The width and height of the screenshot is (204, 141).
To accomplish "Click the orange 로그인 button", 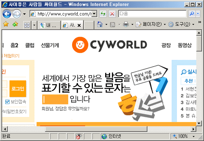I will pos(18,89).
